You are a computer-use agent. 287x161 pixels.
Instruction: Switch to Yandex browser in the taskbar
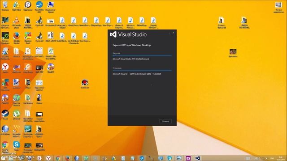48,158
